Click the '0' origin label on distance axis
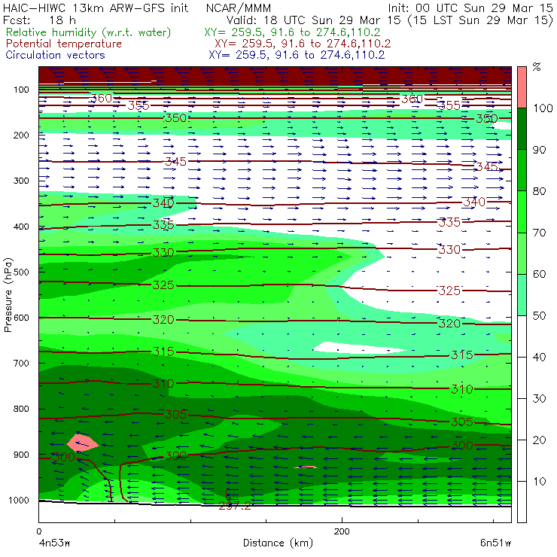This screenshot has width=557, height=557. [x=38, y=531]
